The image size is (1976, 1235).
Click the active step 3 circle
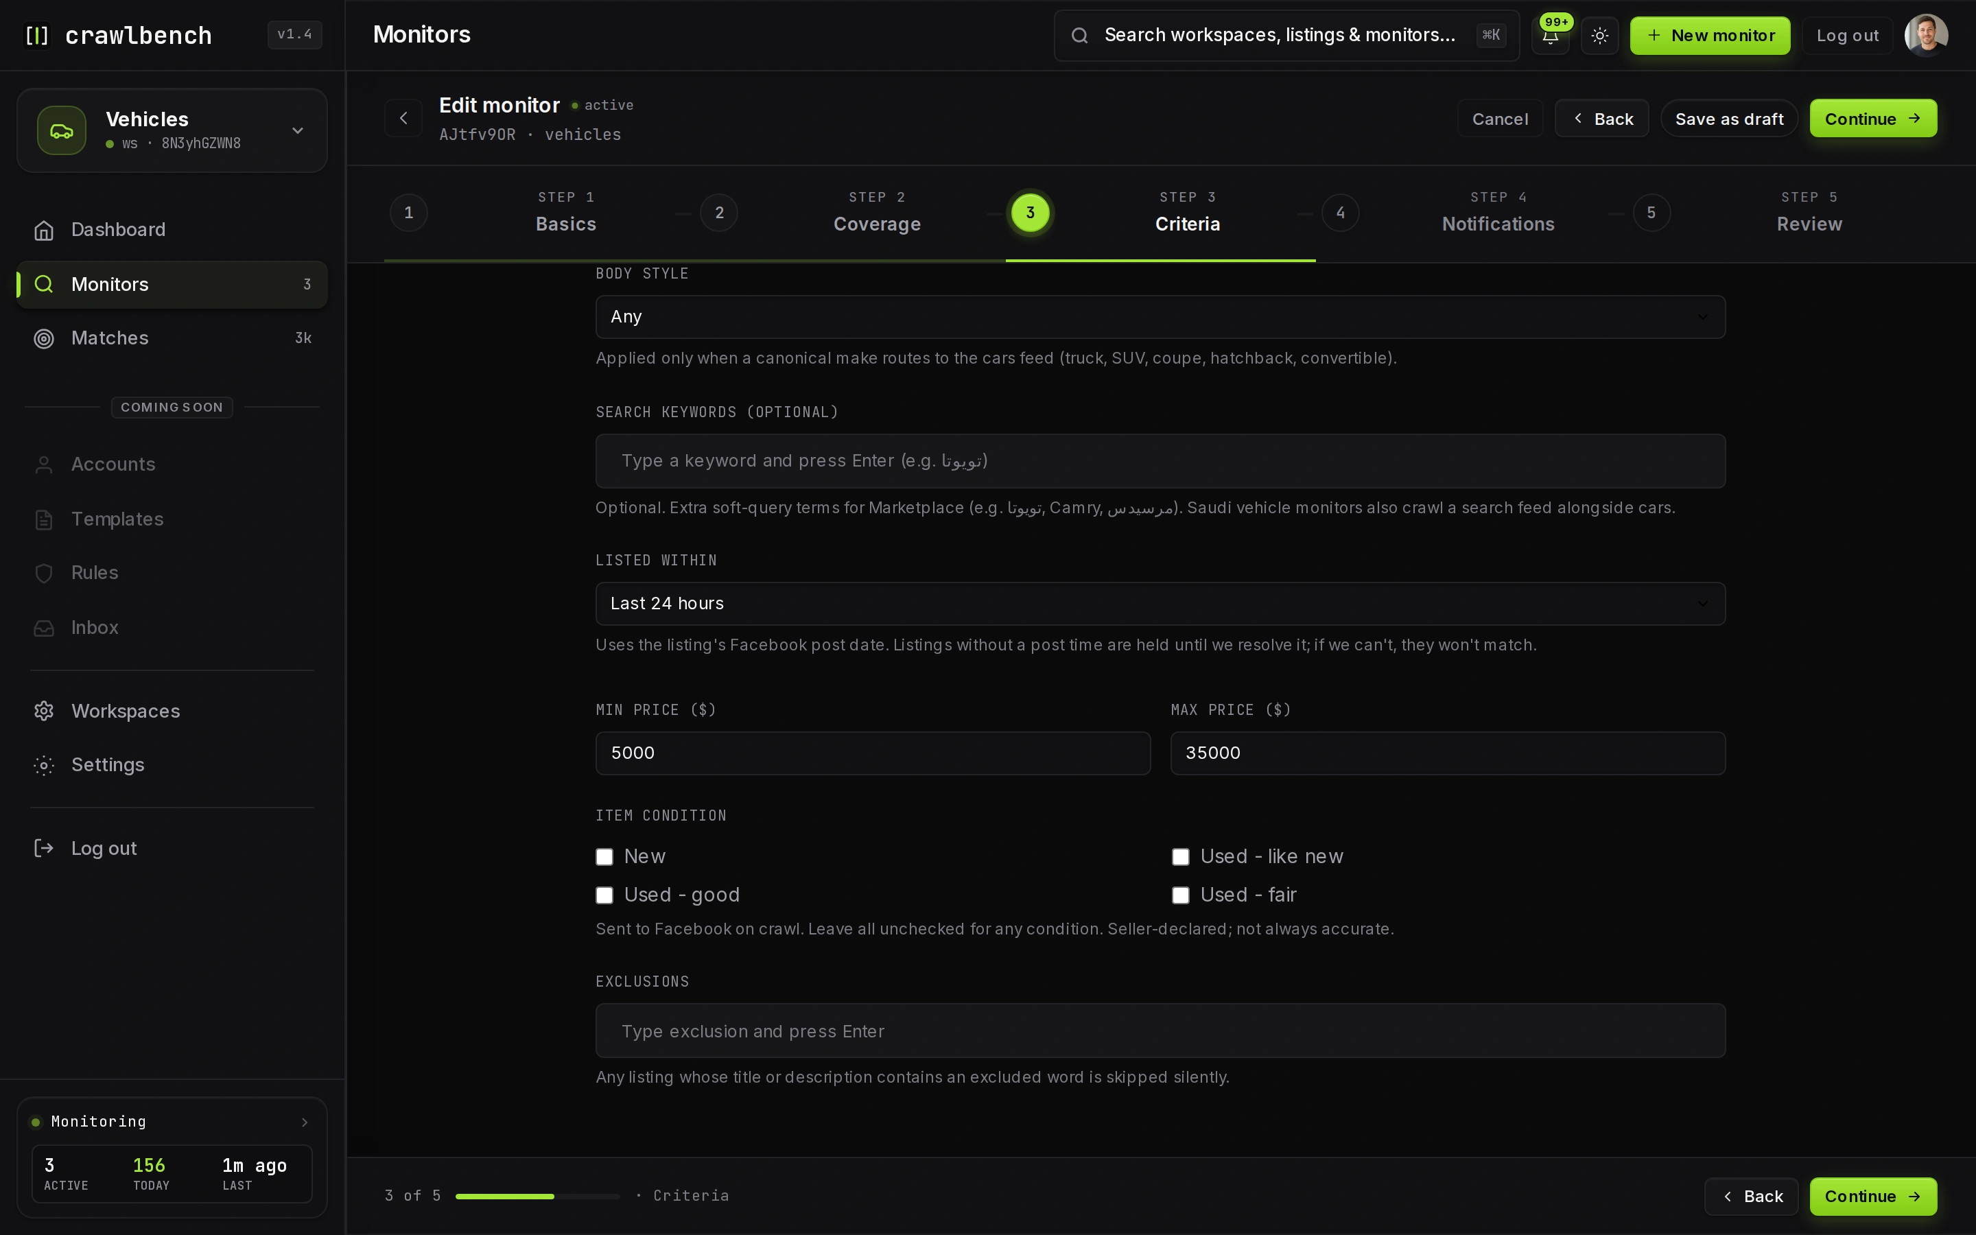point(1031,213)
